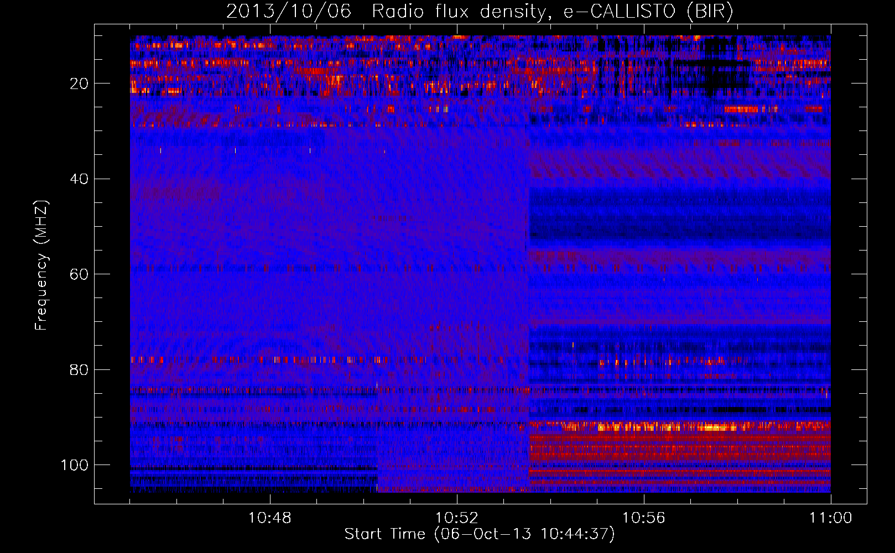Click the "10:48" time tick label
This screenshot has height=553, width=895.
(x=270, y=518)
